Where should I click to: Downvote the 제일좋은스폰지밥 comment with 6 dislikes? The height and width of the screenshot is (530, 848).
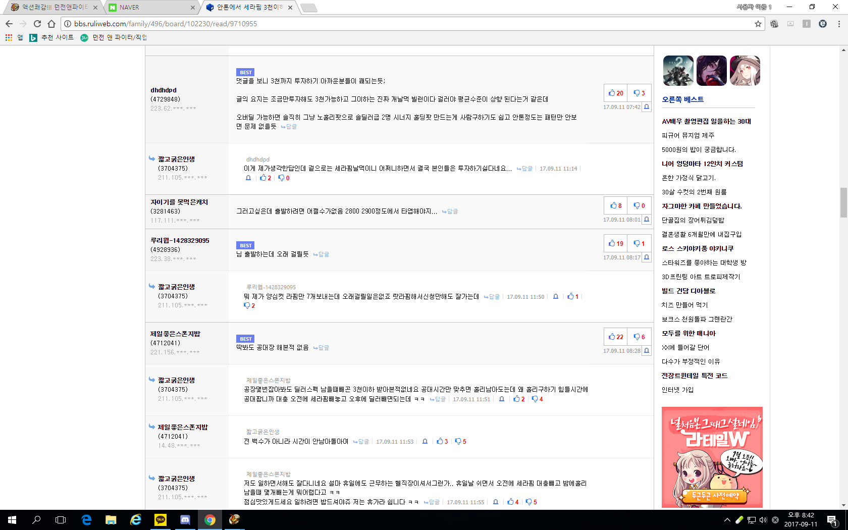[639, 337]
